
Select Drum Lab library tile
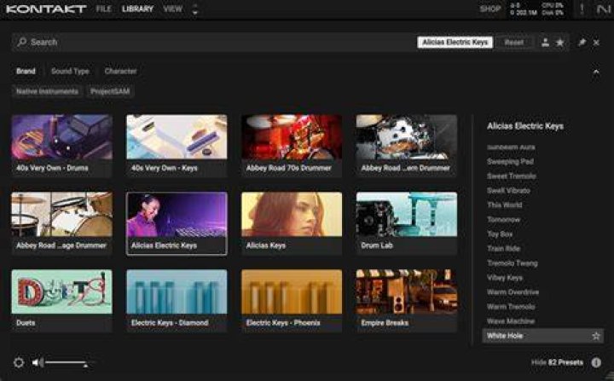point(407,223)
